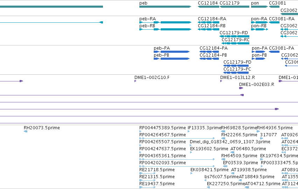Click the CG12179-RD transcript

click(x=234, y=36)
